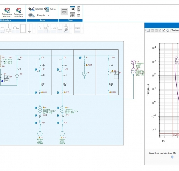The height and width of the screenshot is (171, 179).
Task: Open the Catalogues elec-calc library
Action: (7, 12)
